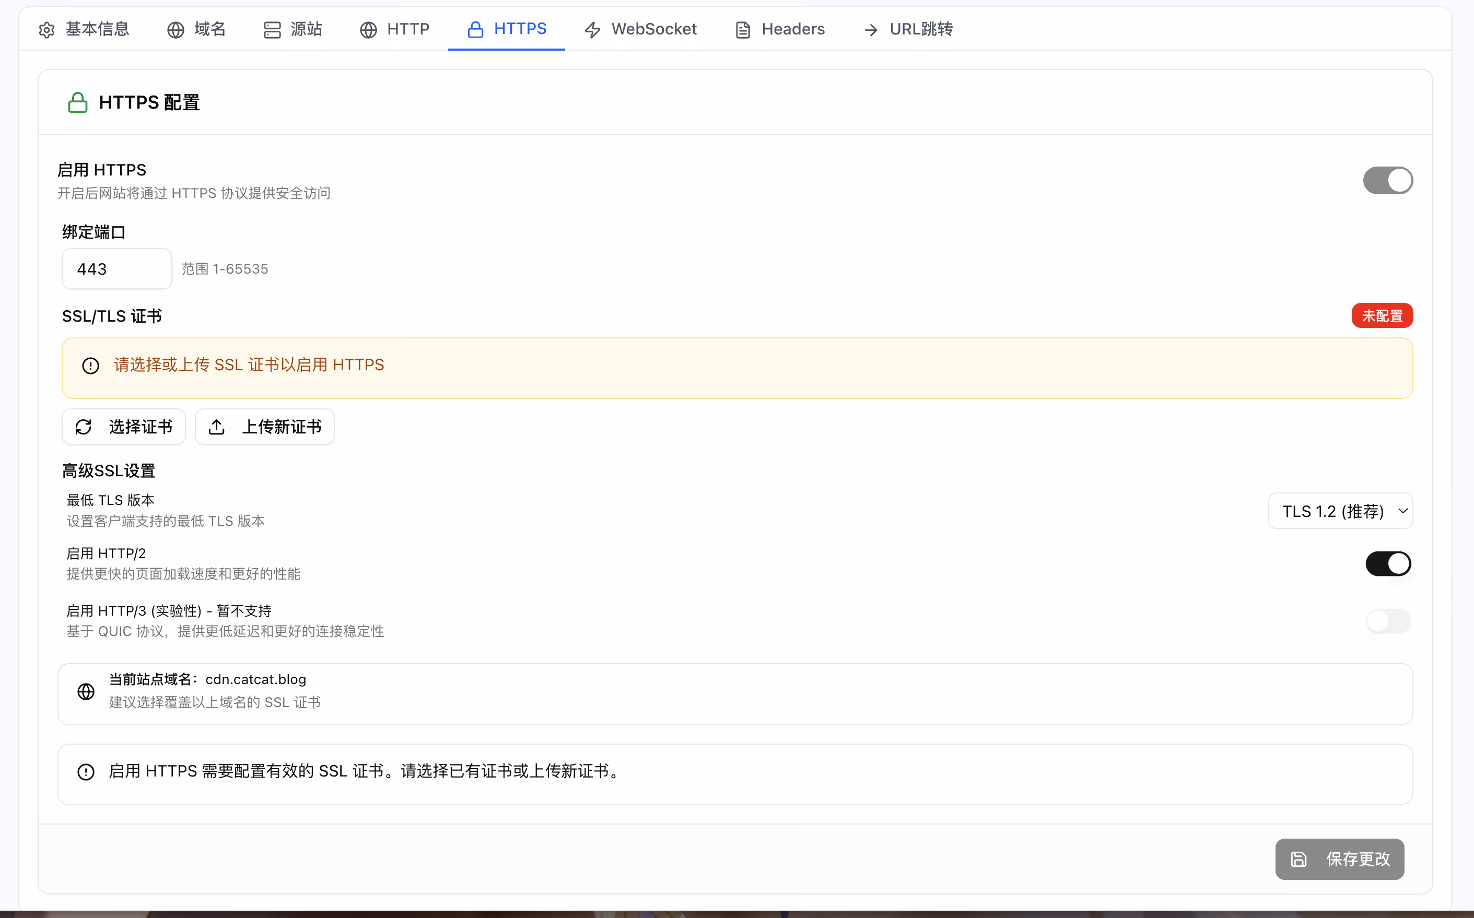The width and height of the screenshot is (1474, 918).
Task: Click the globe icon beside HTTP tab
Action: click(x=369, y=30)
